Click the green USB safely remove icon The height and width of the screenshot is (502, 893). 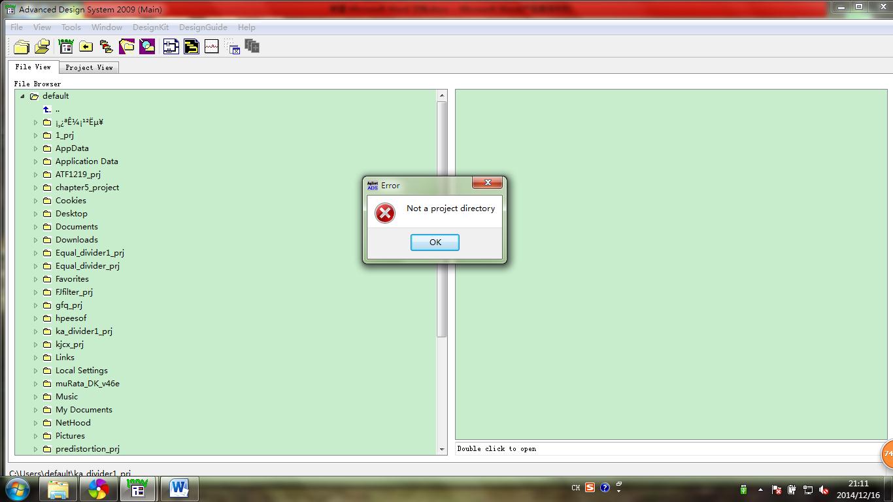(743, 490)
